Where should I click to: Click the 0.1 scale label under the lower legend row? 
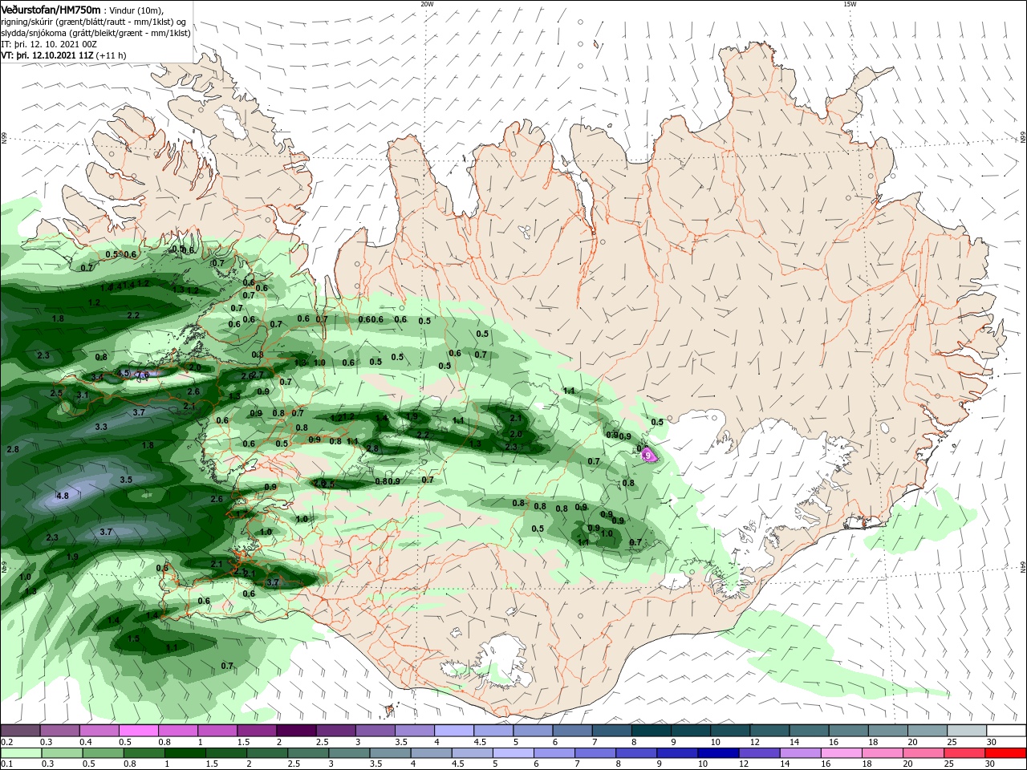(6, 764)
